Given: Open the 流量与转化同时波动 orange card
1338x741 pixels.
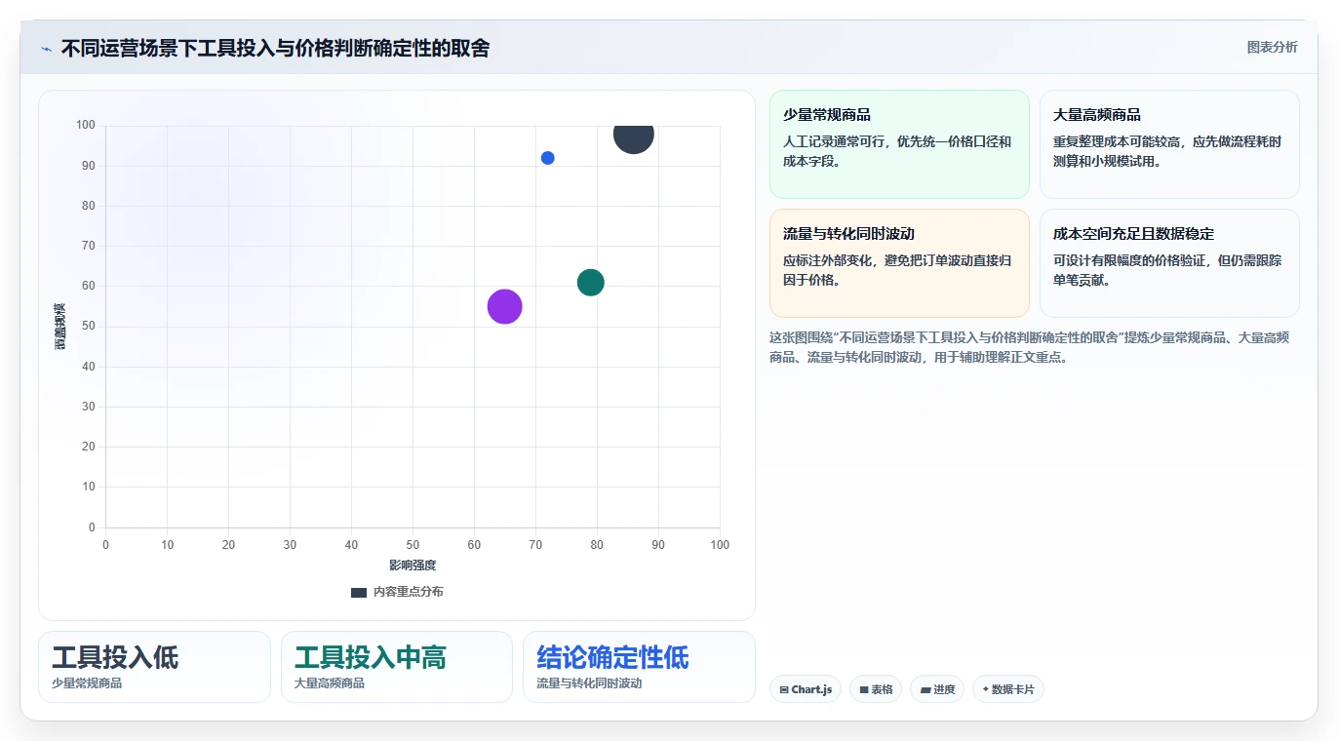Looking at the screenshot, I should (x=899, y=263).
